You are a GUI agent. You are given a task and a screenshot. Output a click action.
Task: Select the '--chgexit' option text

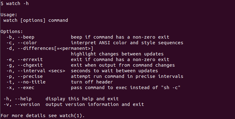click(x=30, y=65)
